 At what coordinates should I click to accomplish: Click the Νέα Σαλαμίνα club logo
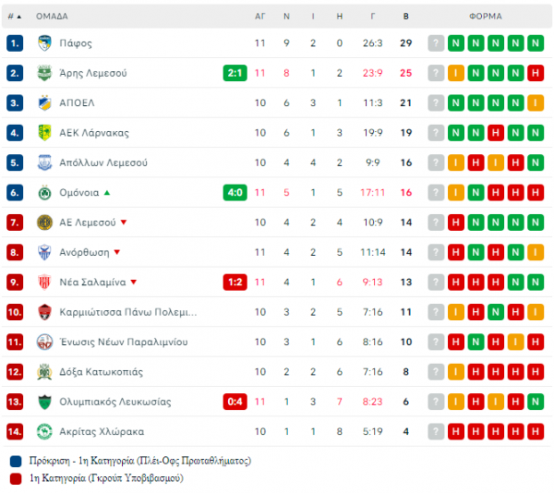(44, 283)
